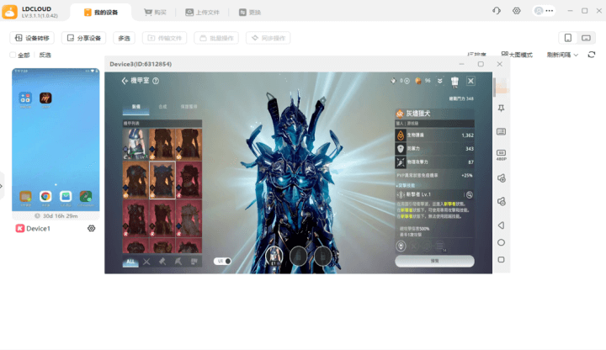The width and height of the screenshot is (606, 350).
Task: Pin the Device3 window with pushpin icon
Action: (501, 109)
